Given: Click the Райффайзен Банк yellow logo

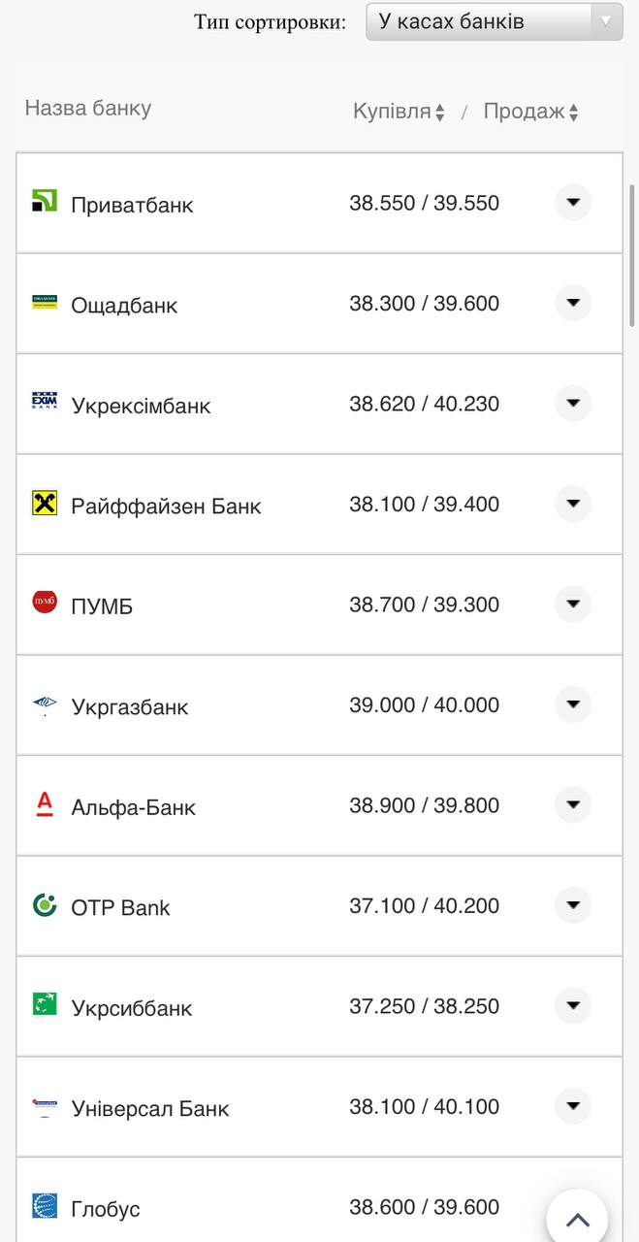Looking at the screenshot, I should point(45,503).
